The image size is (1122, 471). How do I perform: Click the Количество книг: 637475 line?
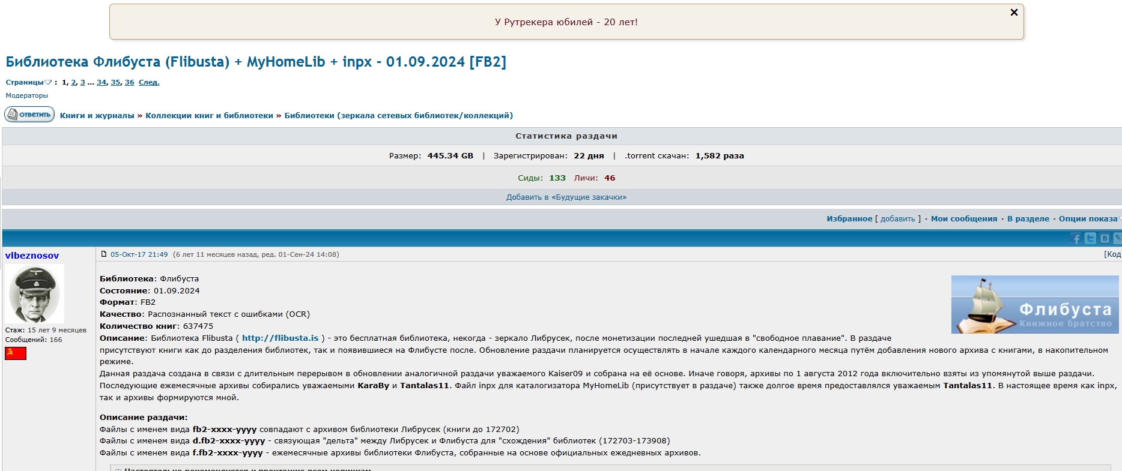coord(156,326)
